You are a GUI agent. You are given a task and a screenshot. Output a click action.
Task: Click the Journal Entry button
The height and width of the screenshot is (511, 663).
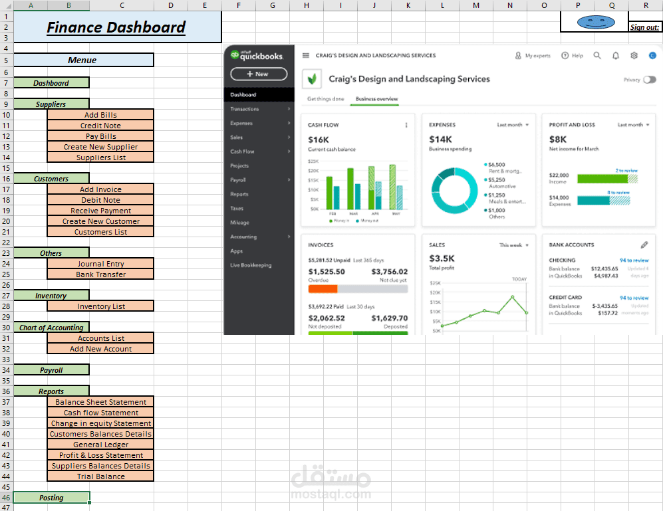coord(100,264)
